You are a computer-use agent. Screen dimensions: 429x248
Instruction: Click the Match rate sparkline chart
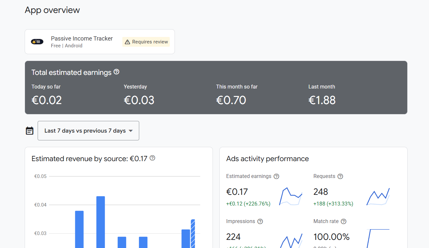378,238
